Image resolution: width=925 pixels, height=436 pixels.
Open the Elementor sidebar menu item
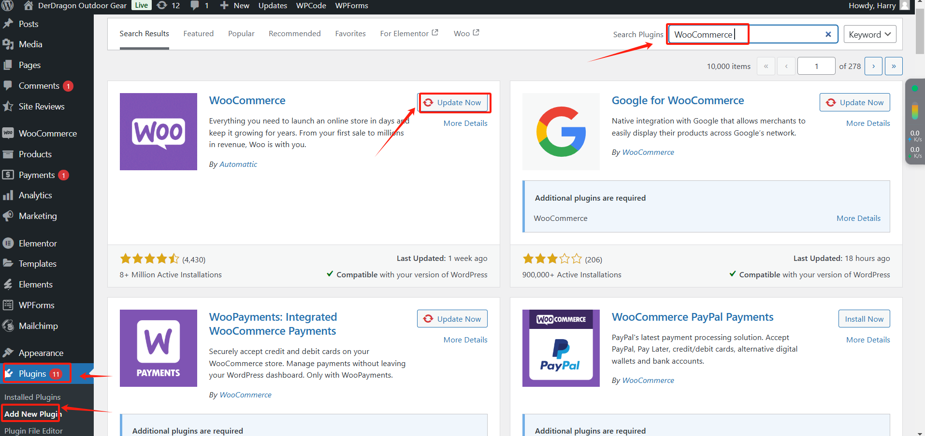38,244
